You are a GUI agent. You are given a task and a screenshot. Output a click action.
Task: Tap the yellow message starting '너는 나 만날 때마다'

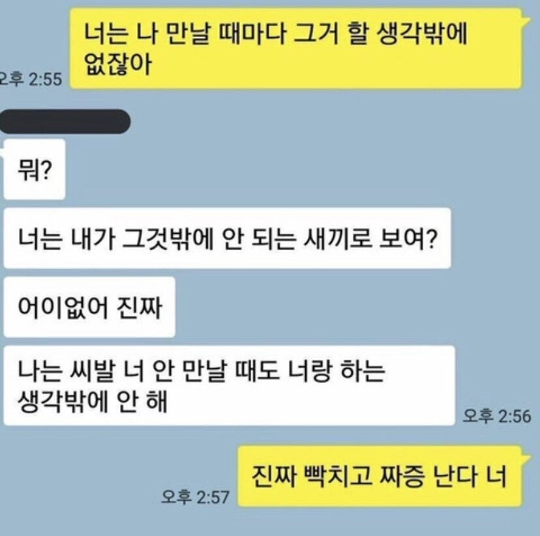coord(296,48)
